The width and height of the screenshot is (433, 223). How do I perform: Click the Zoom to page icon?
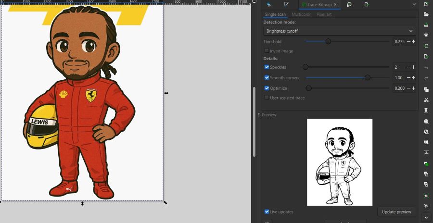(426, 142)
